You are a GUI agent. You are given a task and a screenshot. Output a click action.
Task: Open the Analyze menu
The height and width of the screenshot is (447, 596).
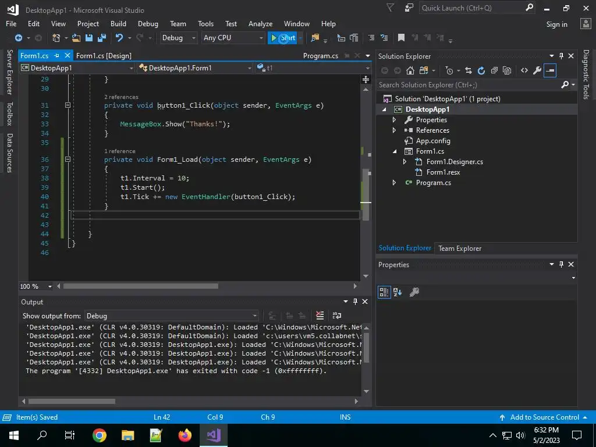tap(260, 23)
